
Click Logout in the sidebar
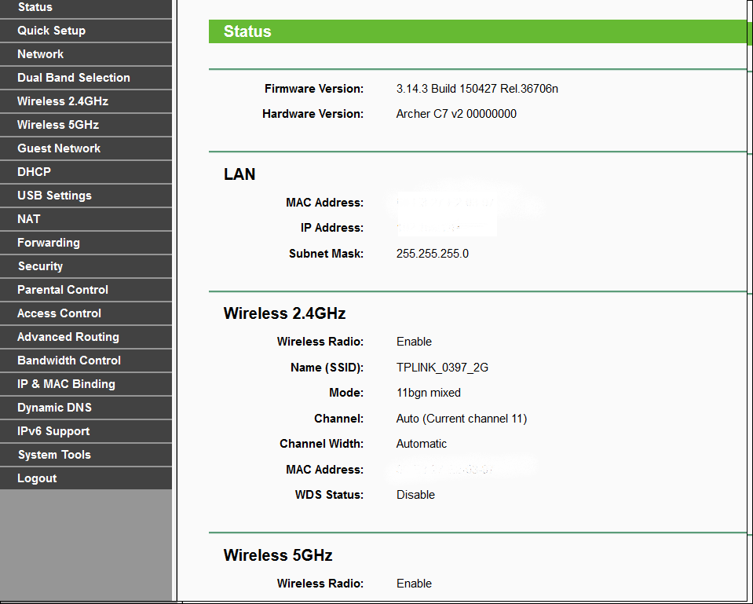coord(36,478)
